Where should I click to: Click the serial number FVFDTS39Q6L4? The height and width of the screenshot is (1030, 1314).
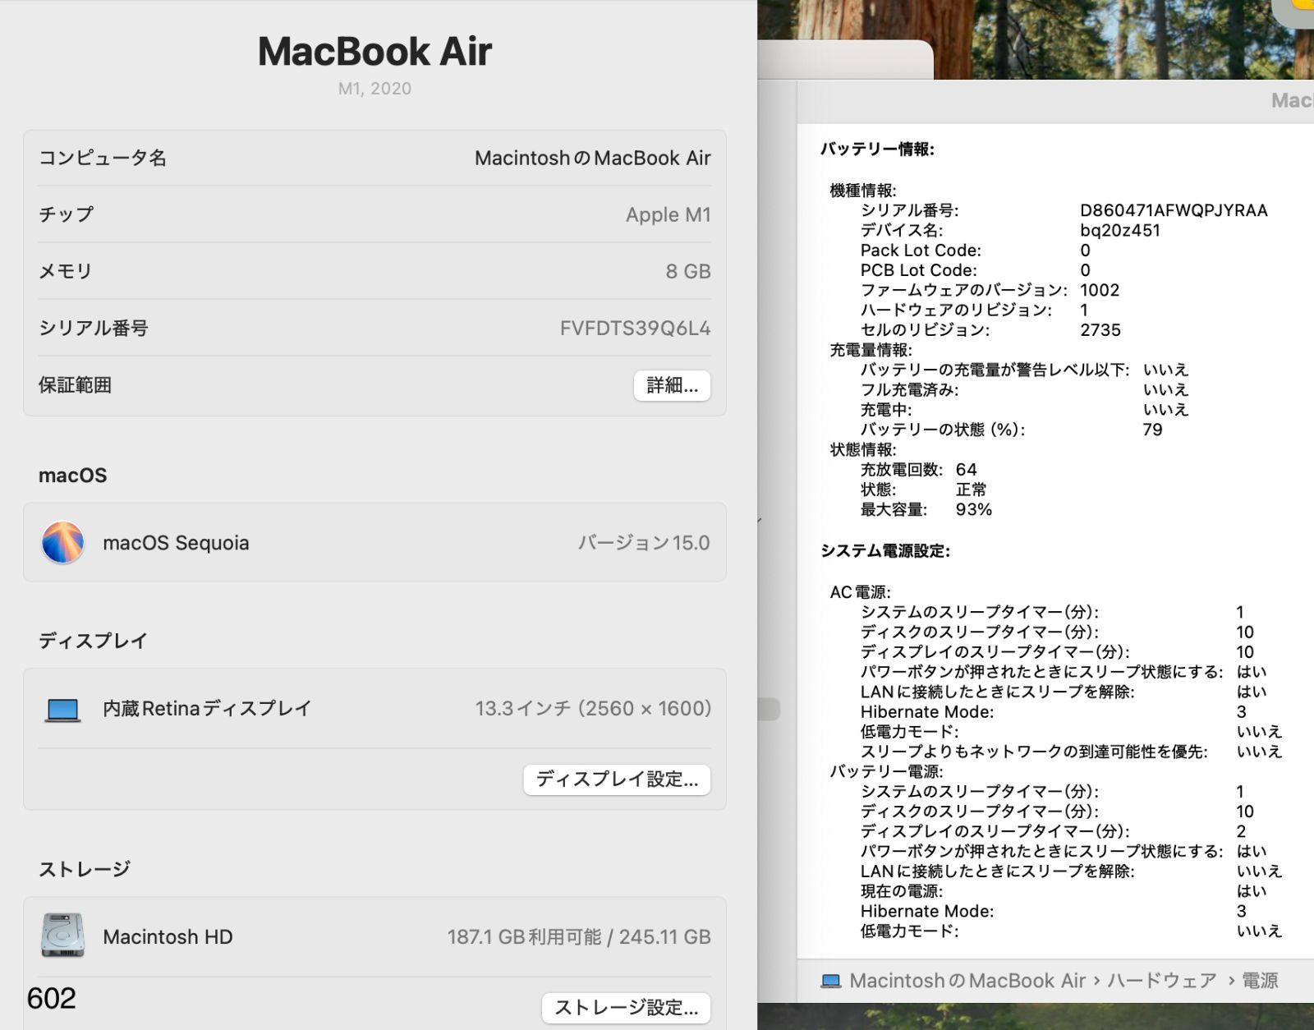tap(635, 329)
